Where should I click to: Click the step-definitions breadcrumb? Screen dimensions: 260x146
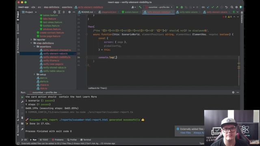click(x=52, y=7)
